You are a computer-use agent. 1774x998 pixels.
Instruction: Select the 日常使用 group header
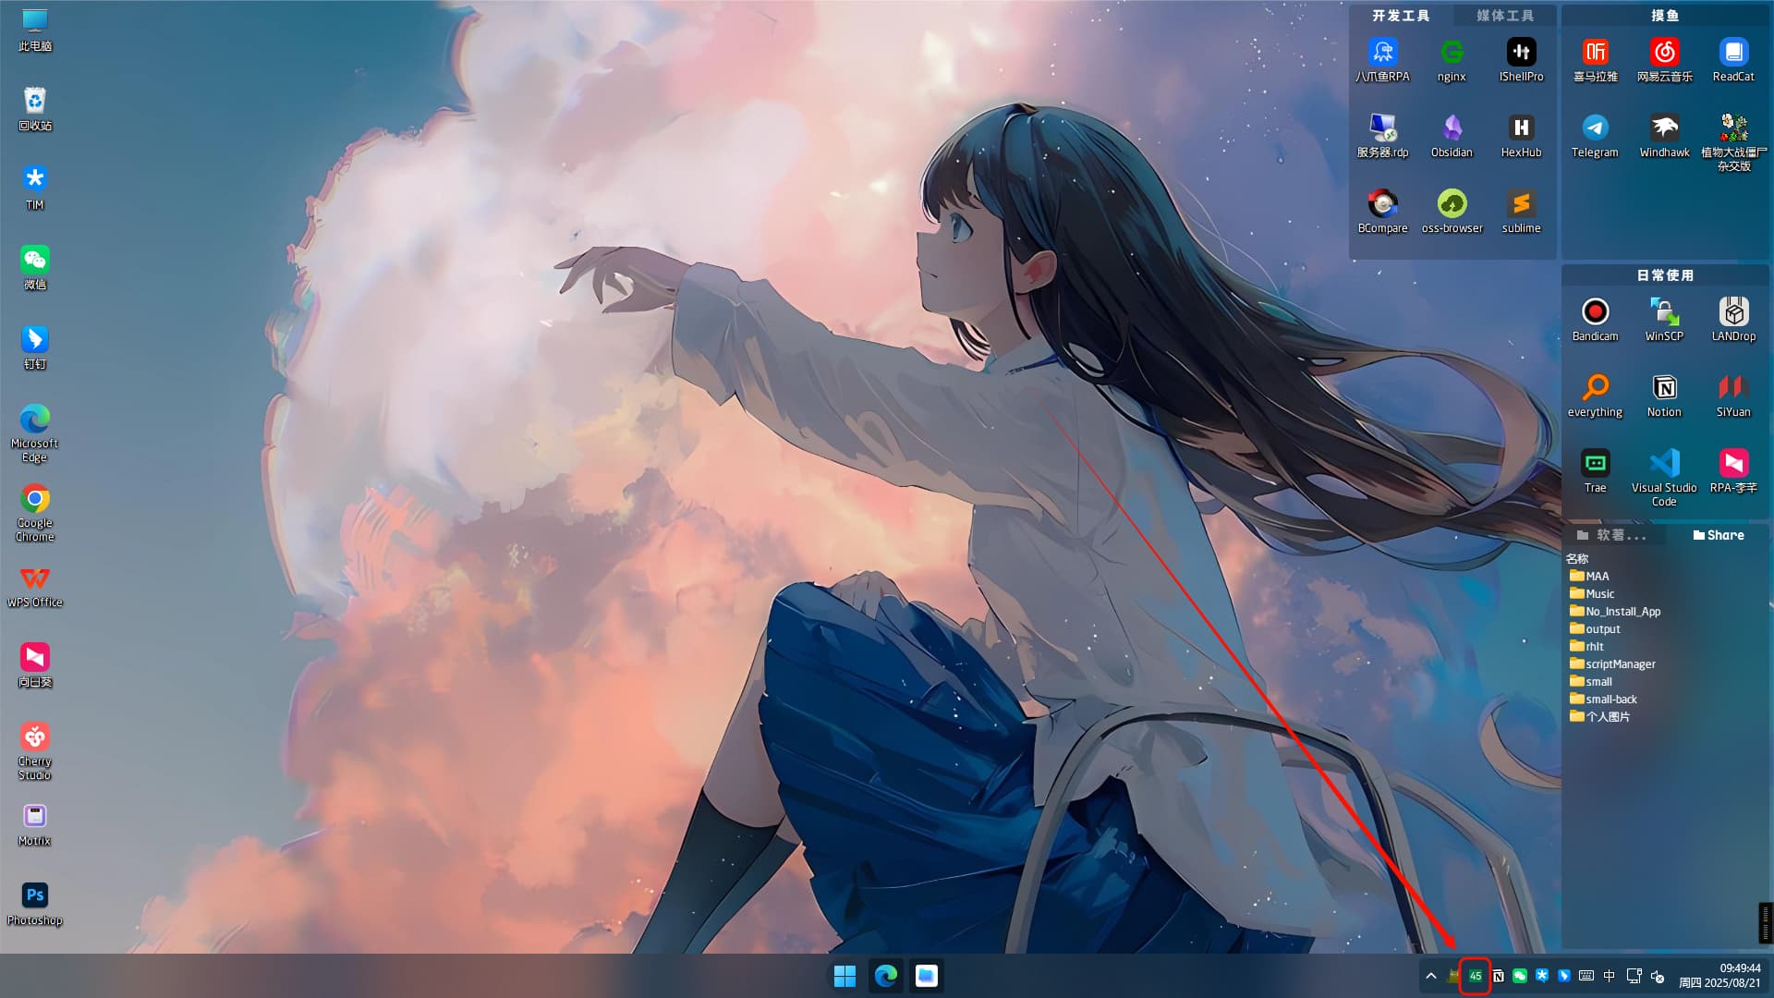click(1665, 275)
